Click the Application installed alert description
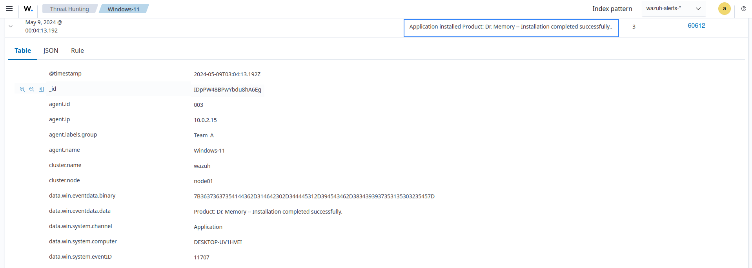 (x=511, y=27)
